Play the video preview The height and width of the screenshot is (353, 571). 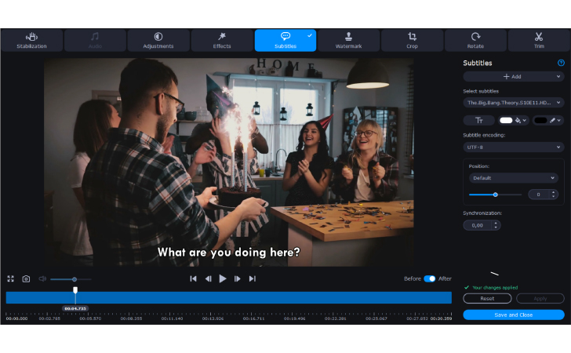point(223,278)
